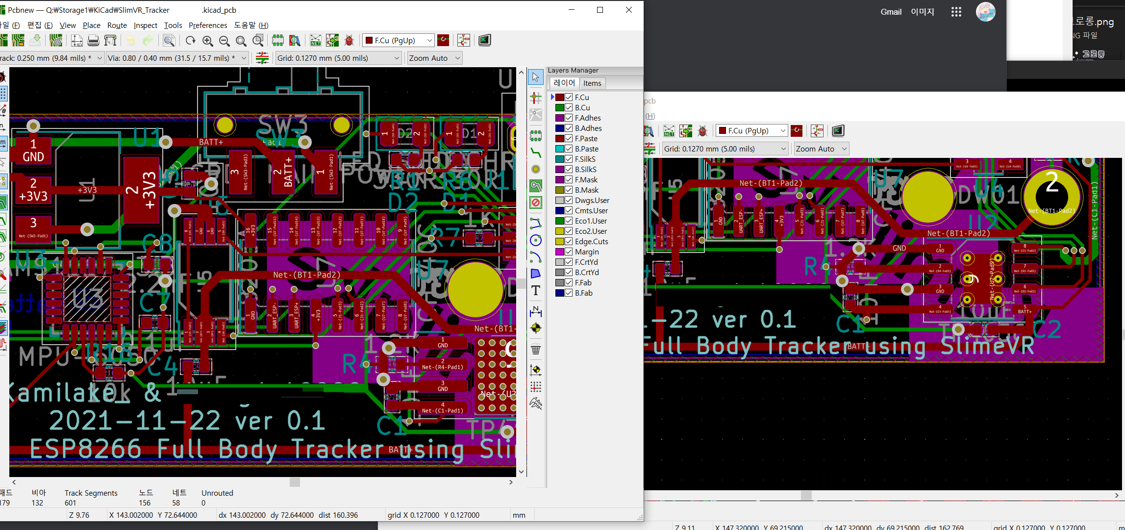Click the Add text tool
This screenshot has width=1125, height=530.
(536, 291)
